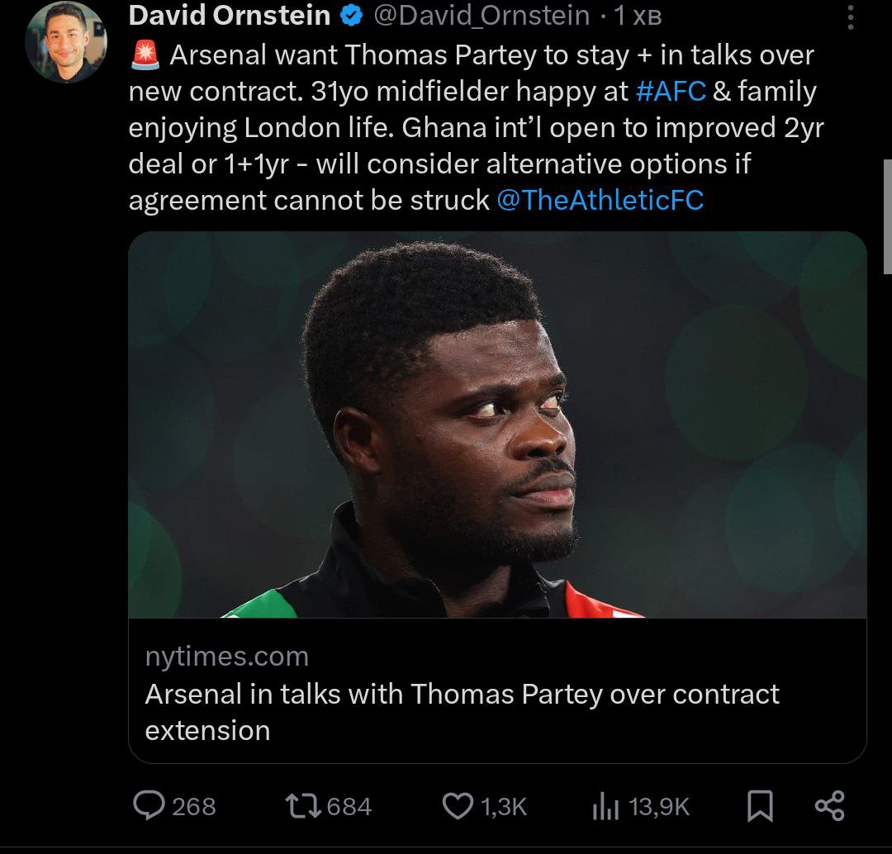This screenshot has width=892, height=854.
Task: Click the blue verified badge
Action: [352, 16]
